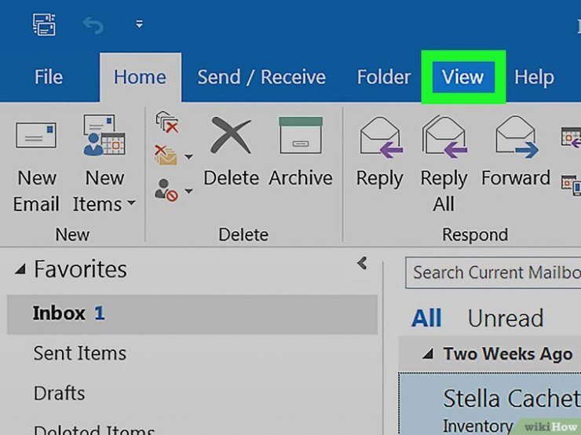The width and height of the screenshot is (581, 435).
Task: Open the Inbox folder
Action: pos(192,314)
